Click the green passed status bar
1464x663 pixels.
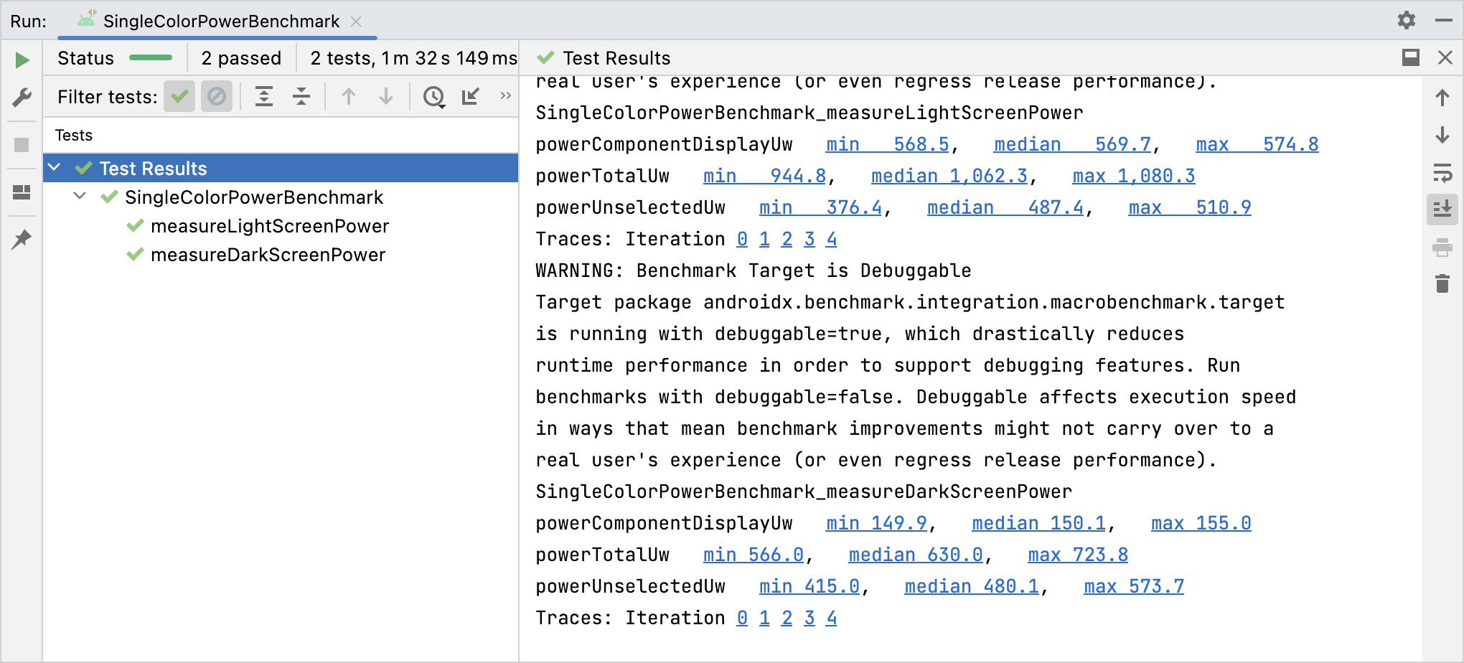coord(151,57)
